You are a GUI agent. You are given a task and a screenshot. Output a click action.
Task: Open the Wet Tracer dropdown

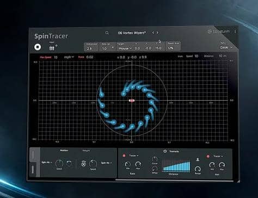click(x=218, y=156)
